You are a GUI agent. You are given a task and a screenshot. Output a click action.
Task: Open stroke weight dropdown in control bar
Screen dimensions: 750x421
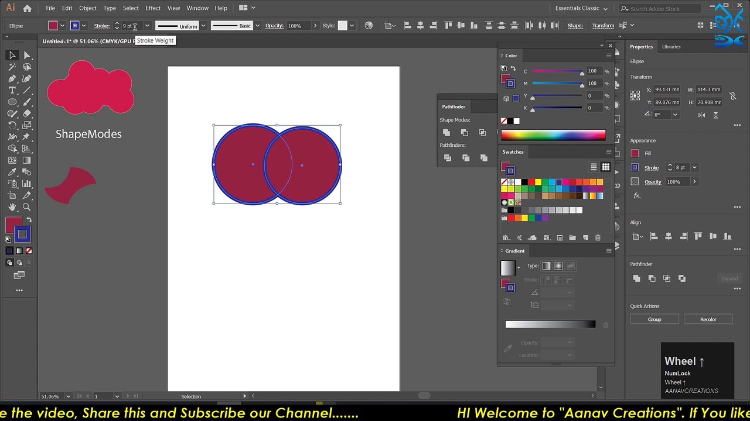tap(147, 26)
